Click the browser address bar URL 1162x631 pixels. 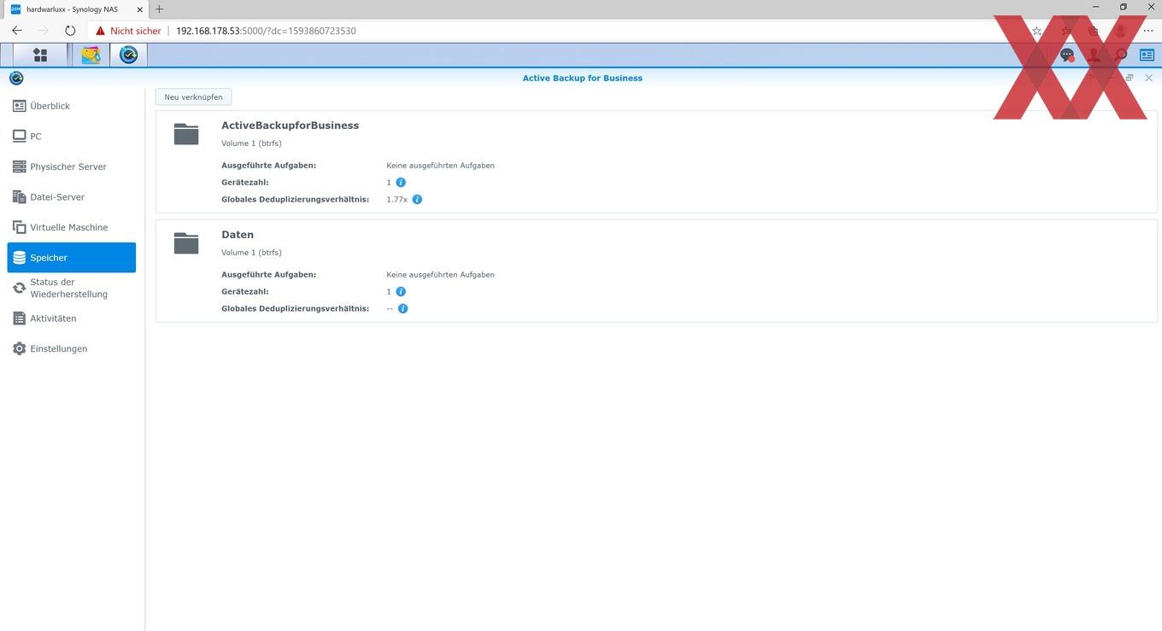[x=266, y=31]
